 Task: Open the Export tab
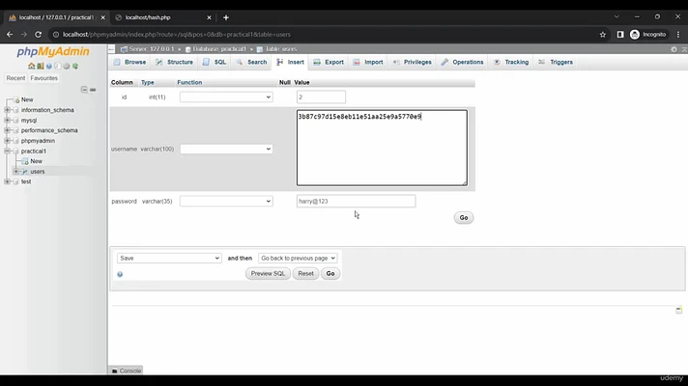pyautogui.click(x=329, y=62)
